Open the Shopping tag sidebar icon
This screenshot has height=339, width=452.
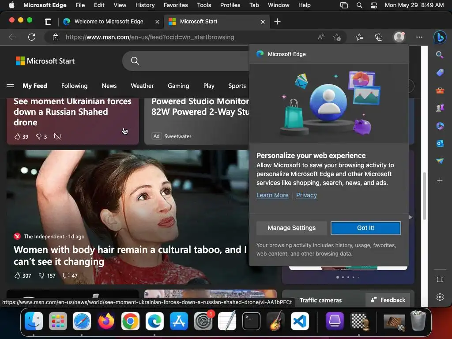point(440,73)
